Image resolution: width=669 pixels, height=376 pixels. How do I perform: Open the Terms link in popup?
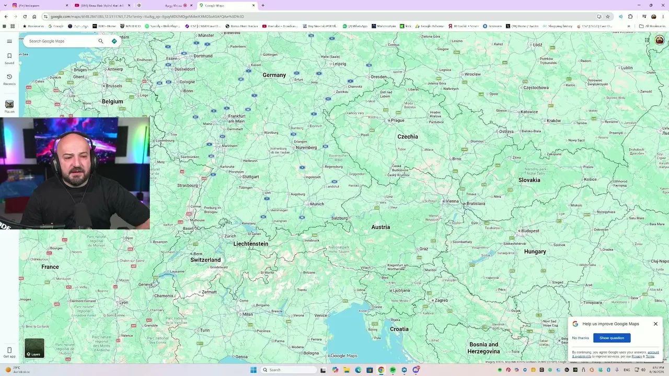click(x=650, y=357)
